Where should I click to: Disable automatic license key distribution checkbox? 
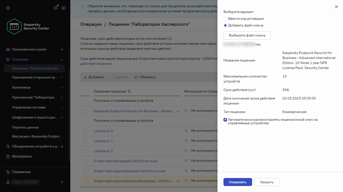(x=225, y=120)
